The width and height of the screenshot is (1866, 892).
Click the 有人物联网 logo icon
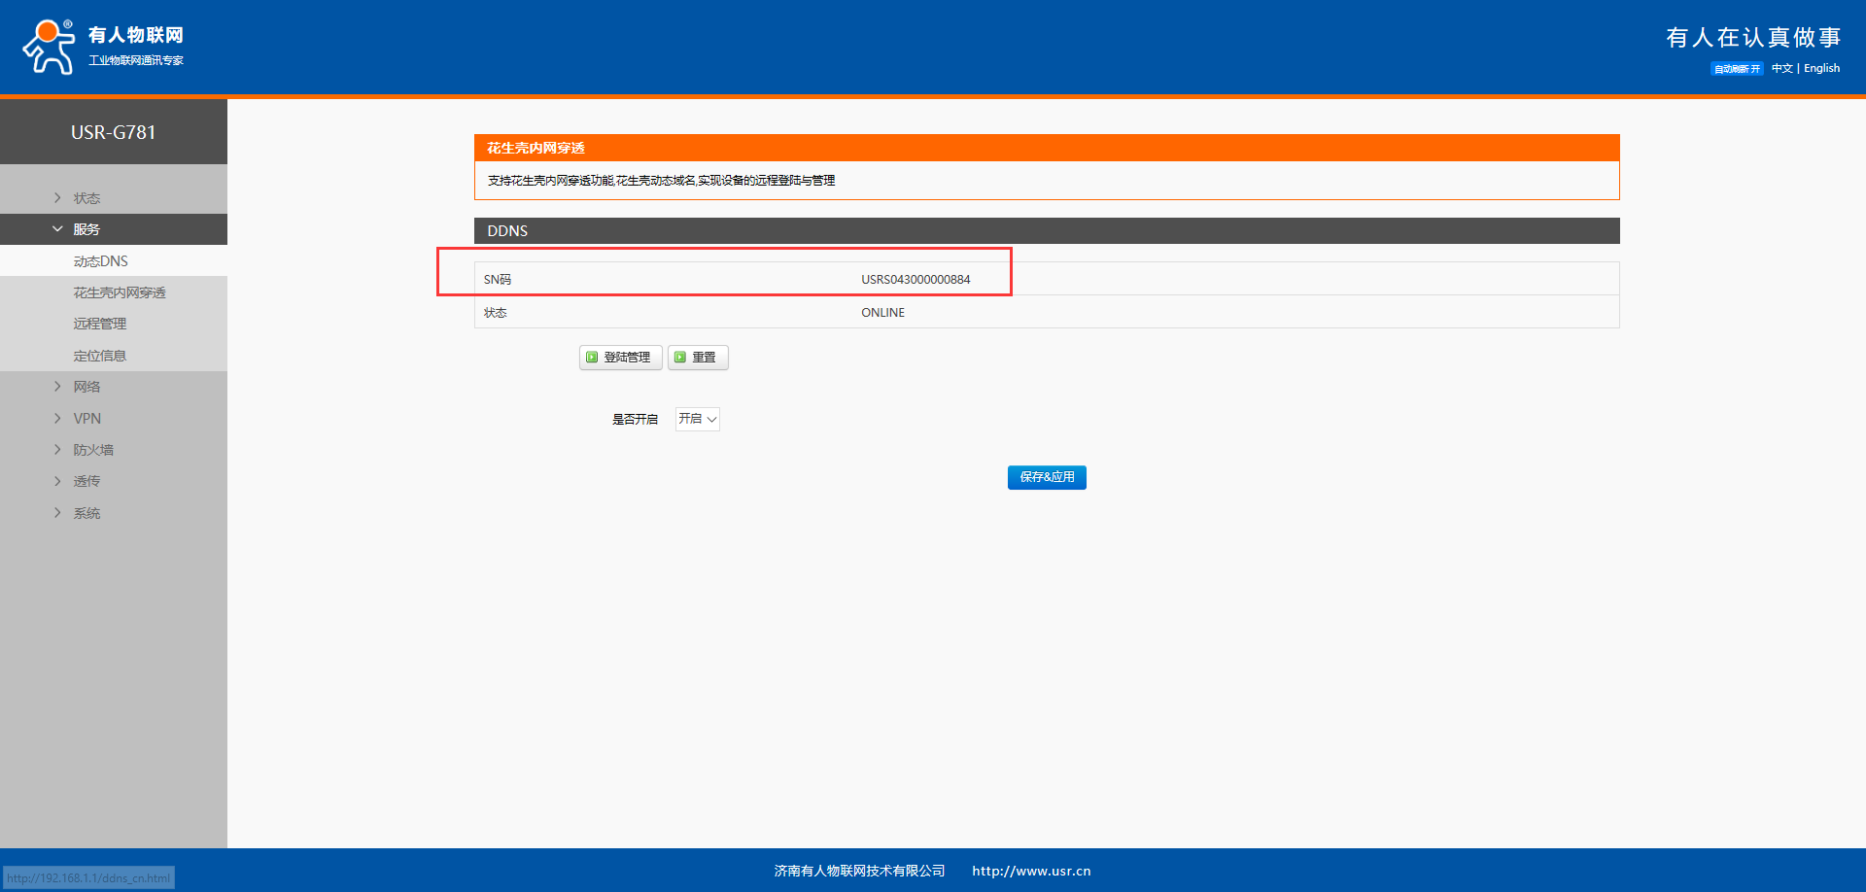(x=49, y=47)
